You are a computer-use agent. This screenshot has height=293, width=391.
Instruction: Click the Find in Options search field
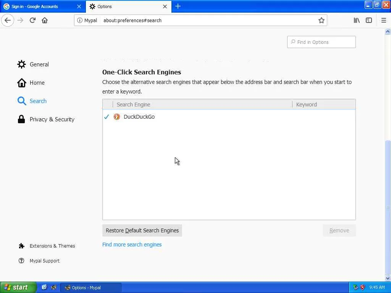321,42
